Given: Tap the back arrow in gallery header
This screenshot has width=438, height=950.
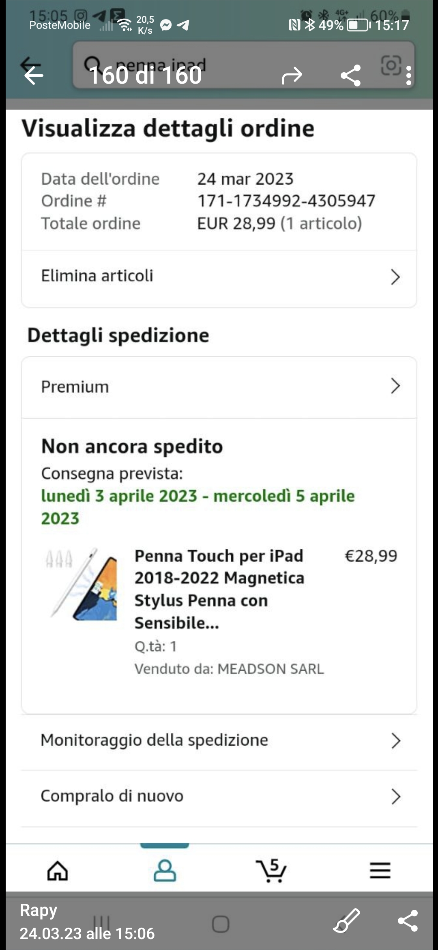Looking at the screenshot, I should point(33,75).
